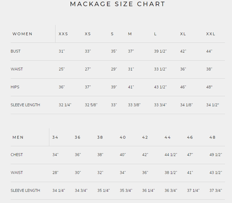Click the men's size 48 column header
Viewport: 232px width, 203px height.
click(212, 137)
